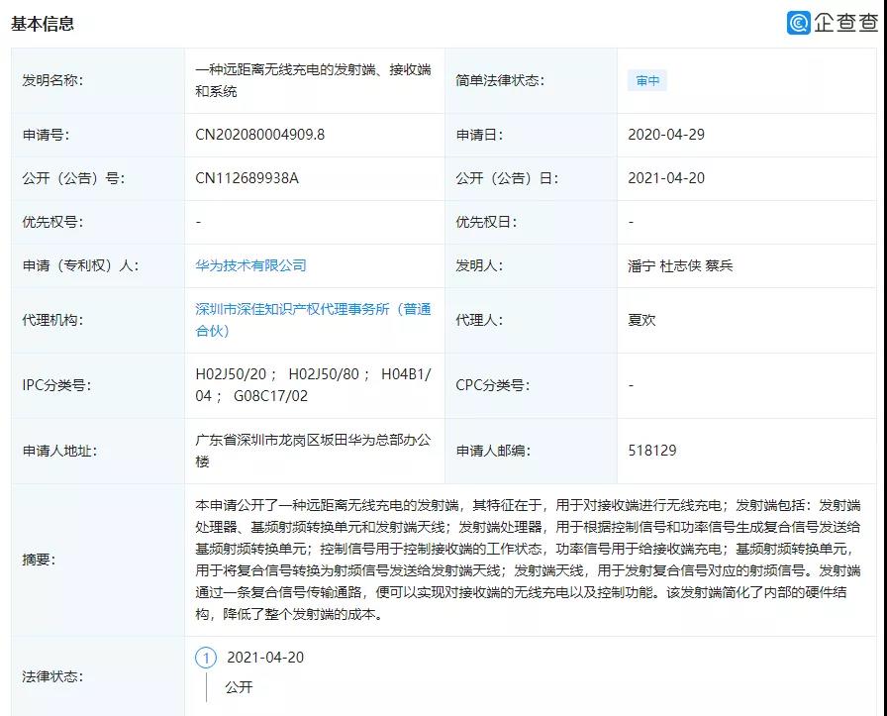Select the IPC classification H02J50/20 text
Screen dimensions: 887x716
[231, 374]
